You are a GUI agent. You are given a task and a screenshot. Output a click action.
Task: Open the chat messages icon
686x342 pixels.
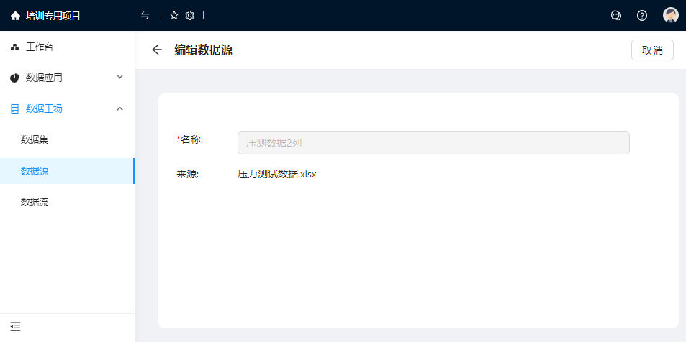click(615, 15)
